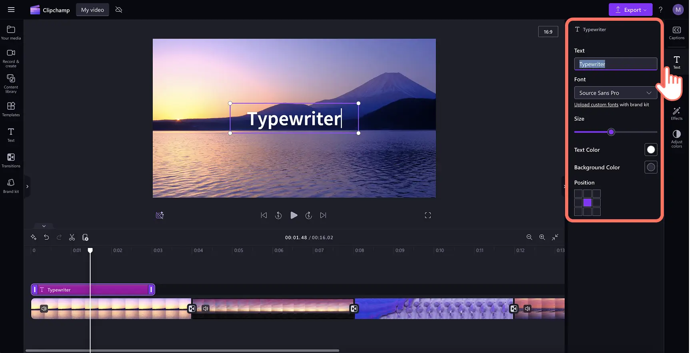The height and width of the screenshot is (353, 695).
Task: Open the Brand kit sidebar
Action: click(11, 186)
